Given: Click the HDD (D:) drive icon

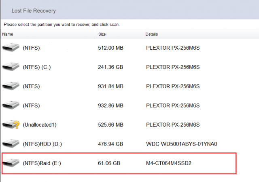Looking at the screenshot, I should pyautogui.click(x=11, y=144).
